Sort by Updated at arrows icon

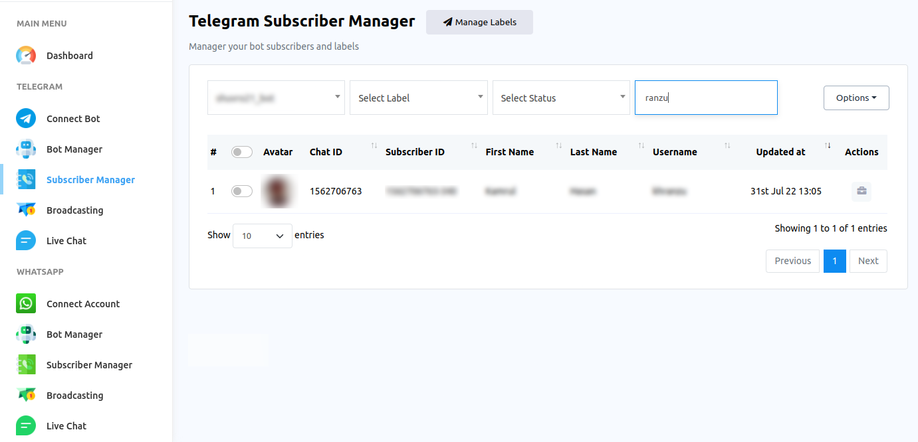pyautogui.click(x=828, y=145)
